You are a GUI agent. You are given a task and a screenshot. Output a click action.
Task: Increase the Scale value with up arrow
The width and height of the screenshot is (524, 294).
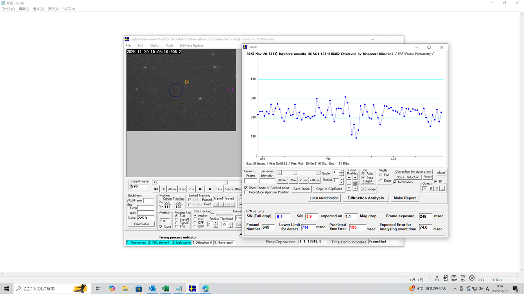[x=341, y=171]
